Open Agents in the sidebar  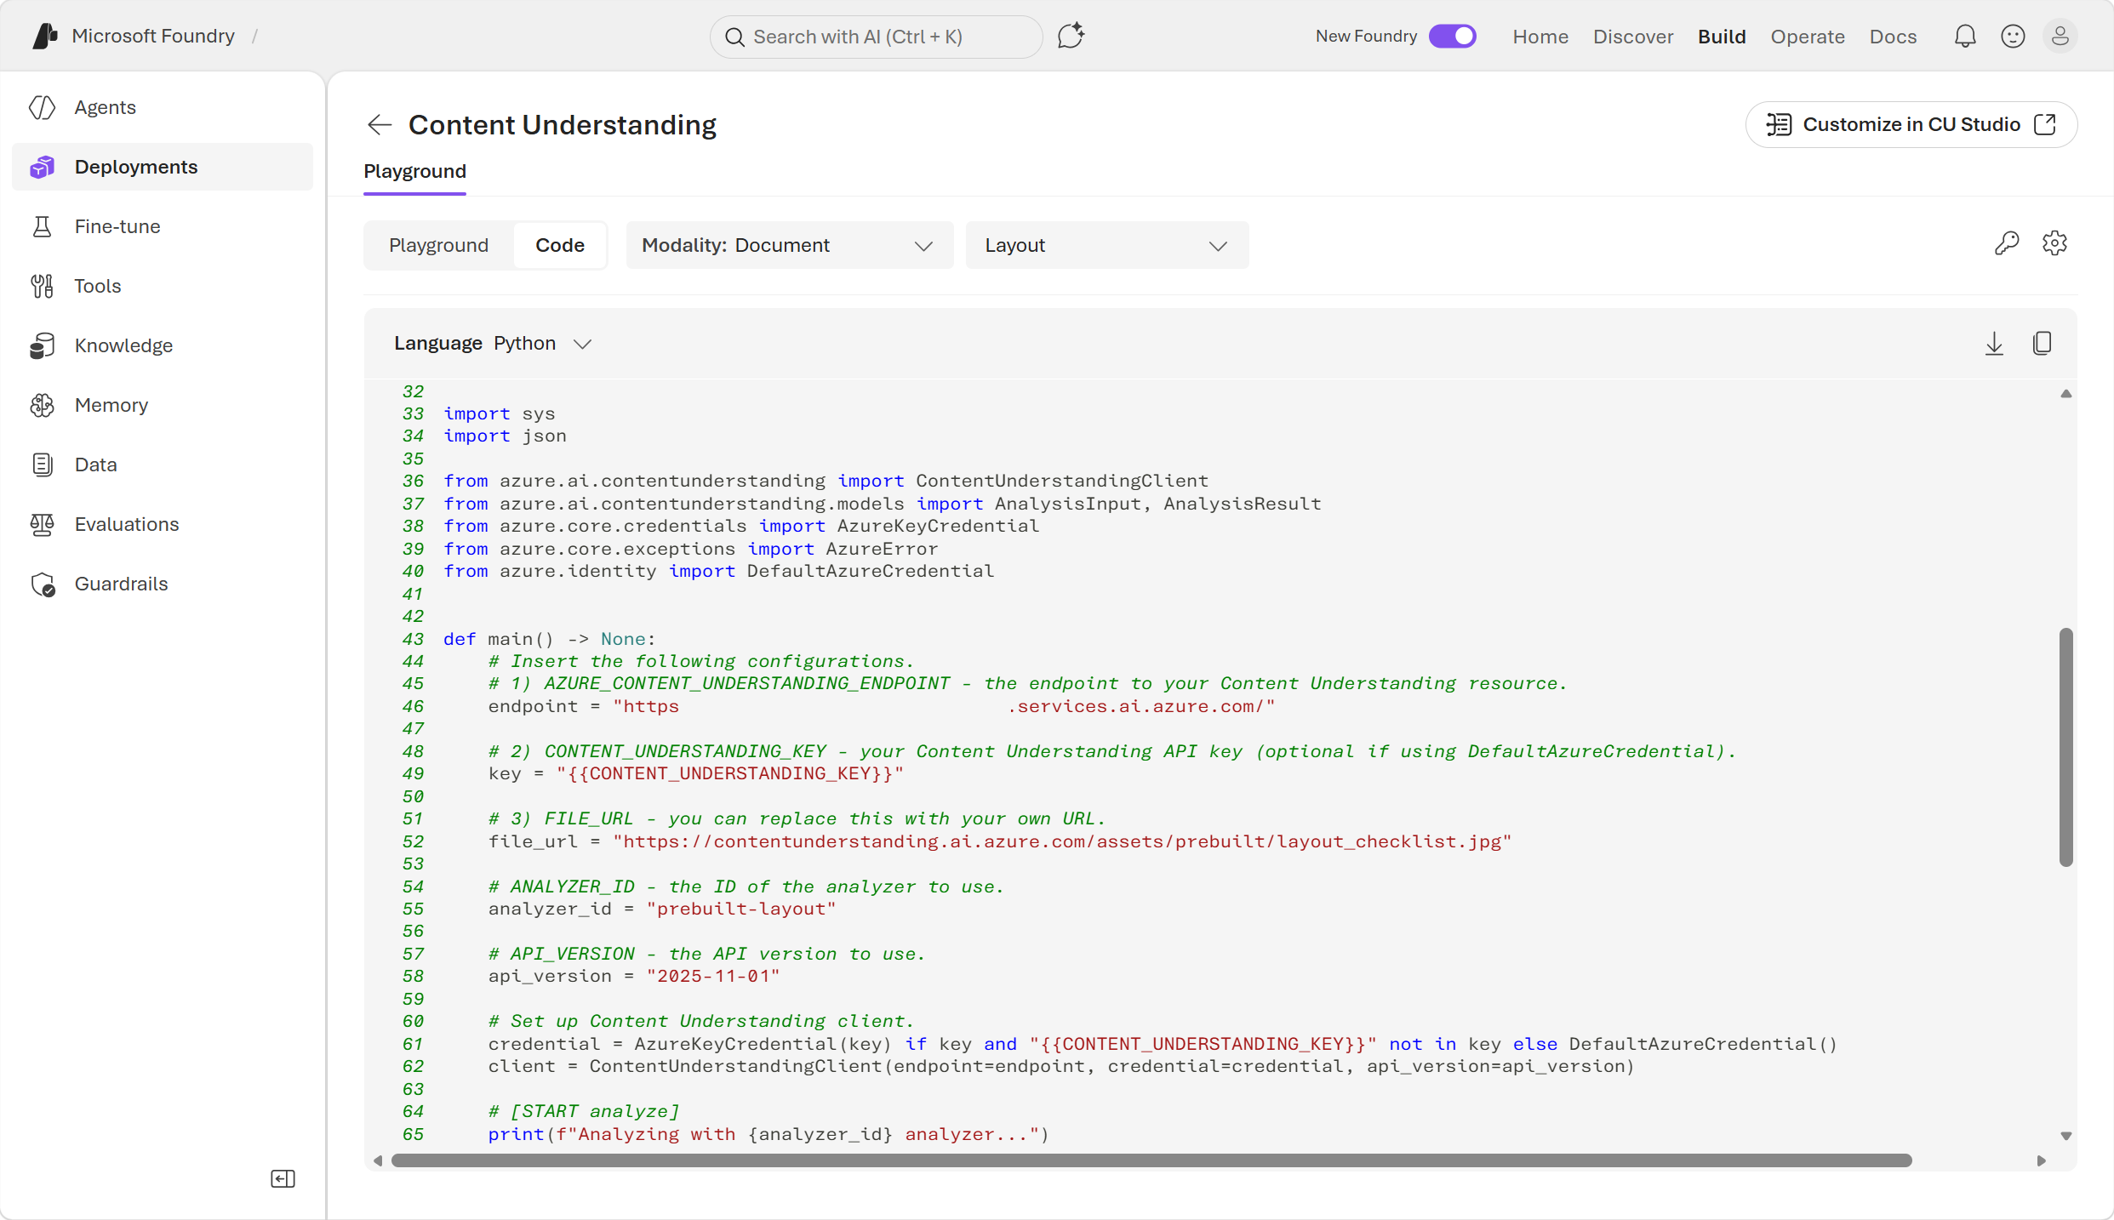pyautogui.click(x=163, y=107)
